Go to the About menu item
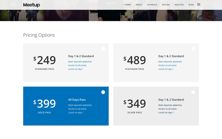This screenshot has height=139, width=222. [139, 5]
